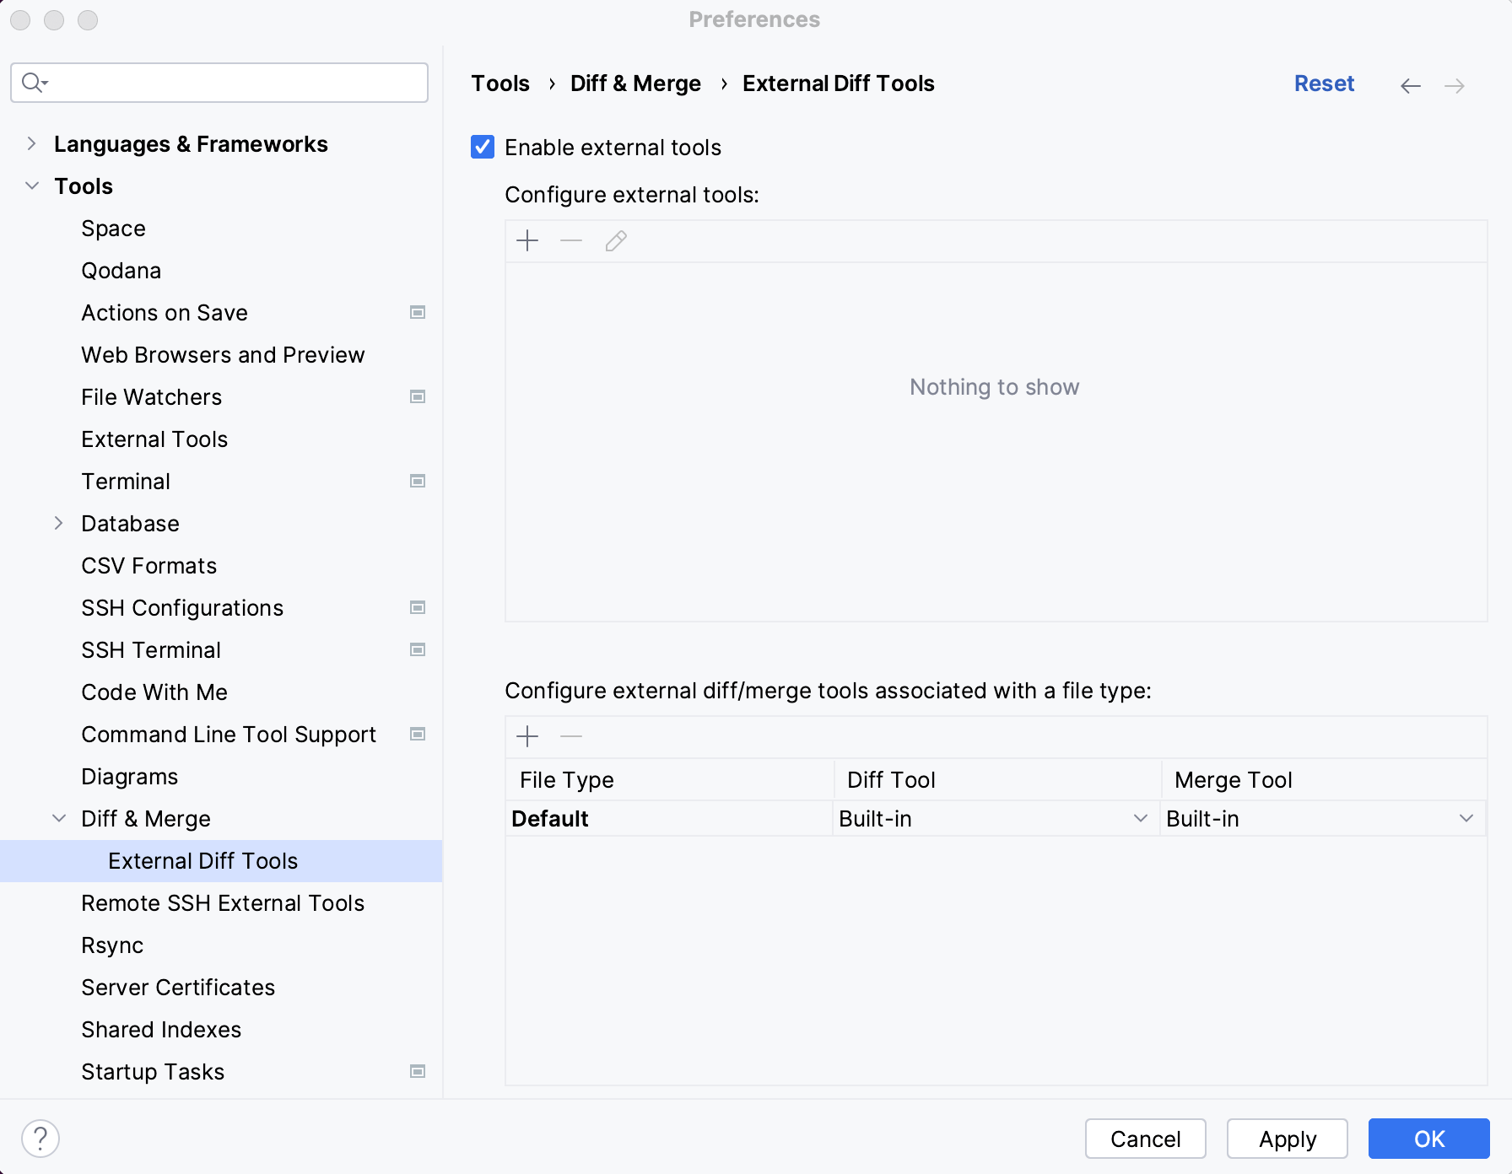Select External Diff Tools in sidebar
The image size is (1512, 1174).
click(202, 860)
